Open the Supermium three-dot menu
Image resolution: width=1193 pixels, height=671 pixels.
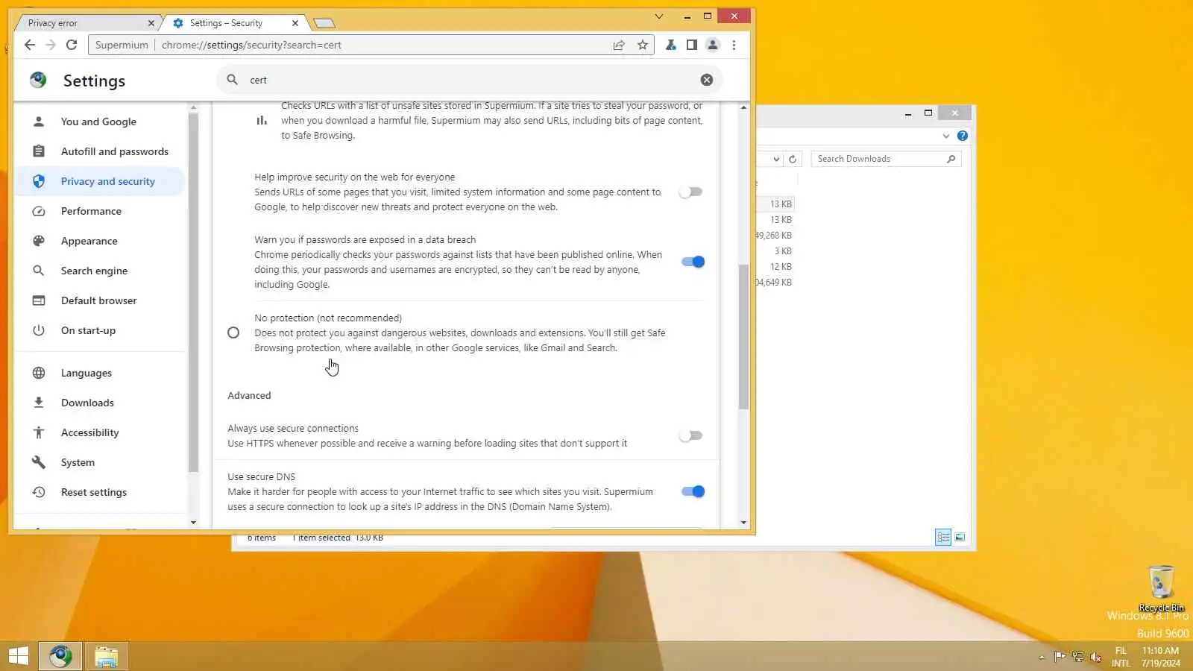click(734, 45)
